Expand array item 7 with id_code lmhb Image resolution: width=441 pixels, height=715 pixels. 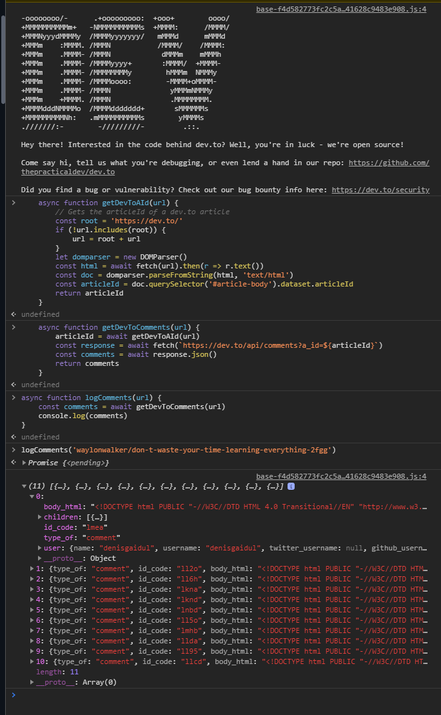(32, 630)
